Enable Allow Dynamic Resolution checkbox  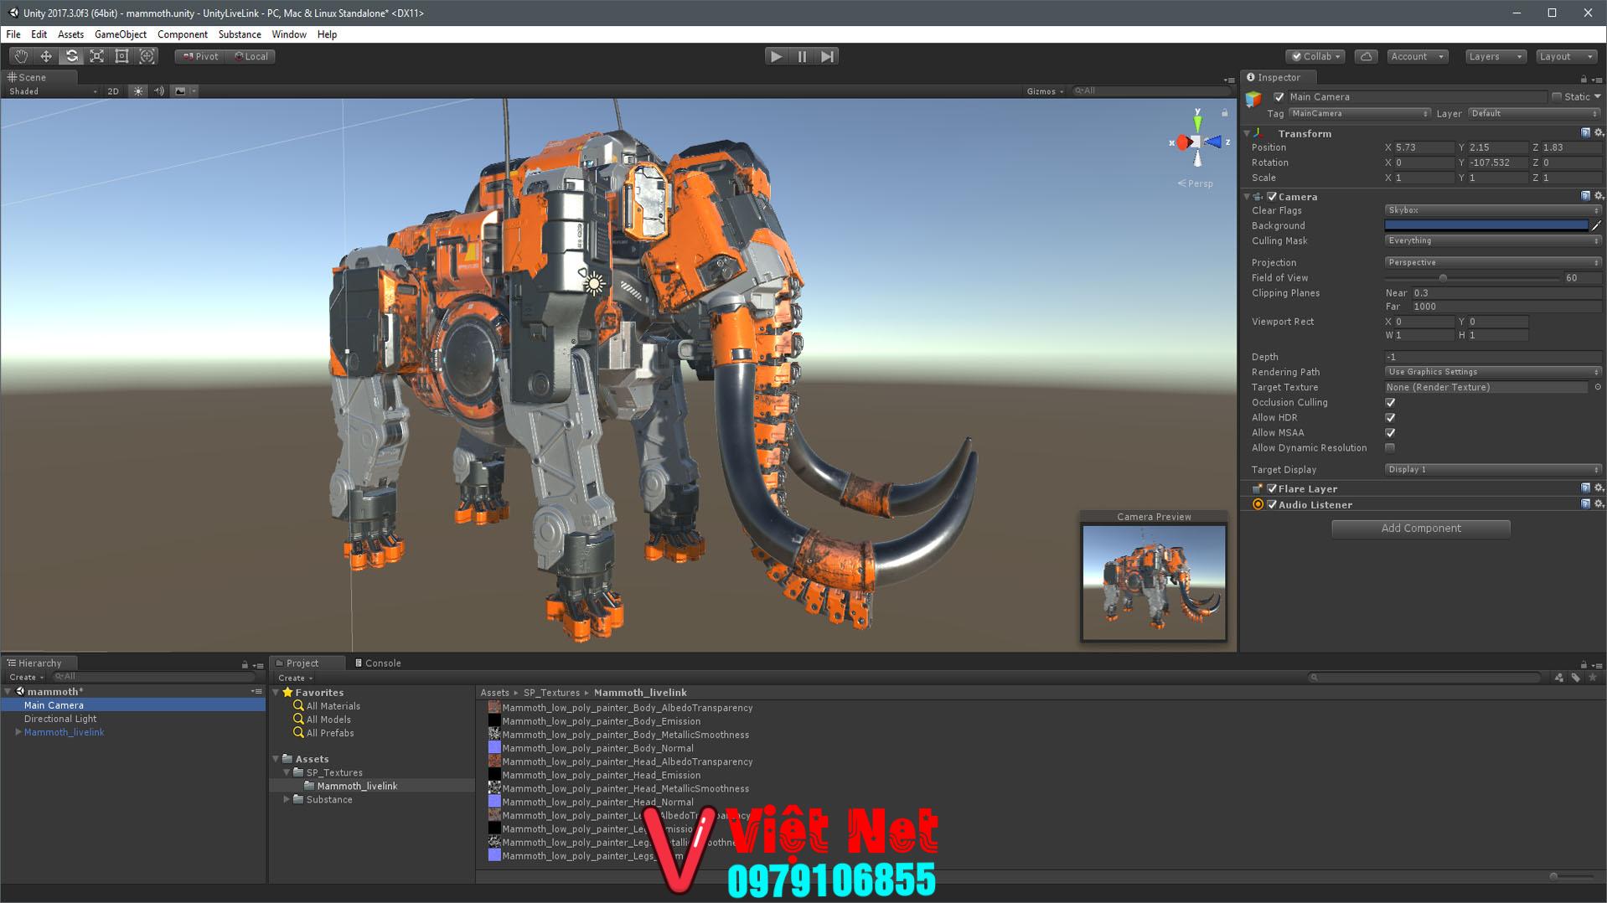pyautogui.click(x=1390, y=448)
